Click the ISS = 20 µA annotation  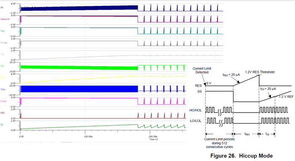(268, 89)
